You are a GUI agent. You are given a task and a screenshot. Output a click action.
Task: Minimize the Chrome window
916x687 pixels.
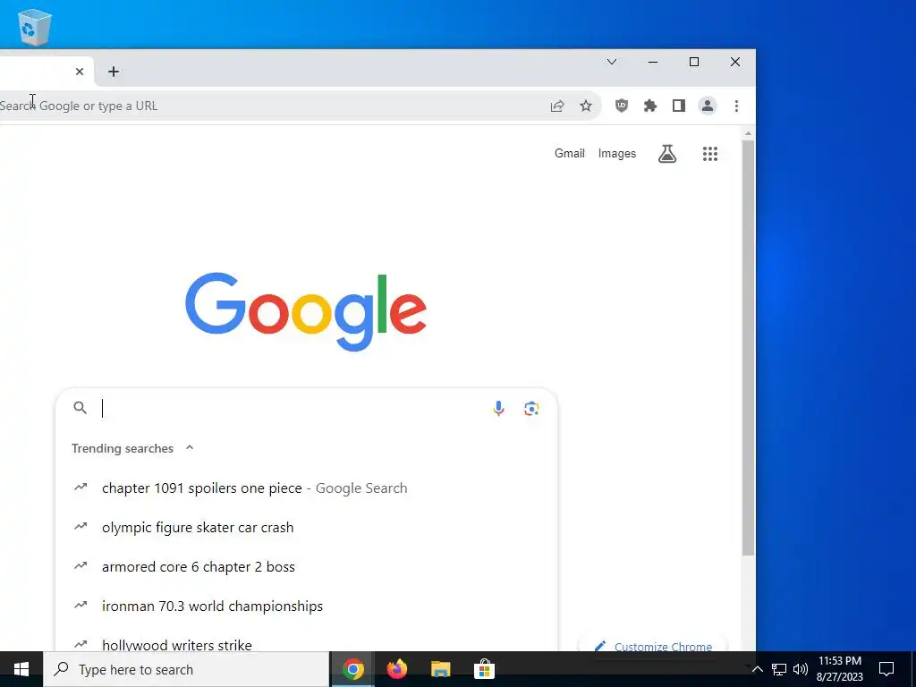pyautogui.click(x=653, y=62)
